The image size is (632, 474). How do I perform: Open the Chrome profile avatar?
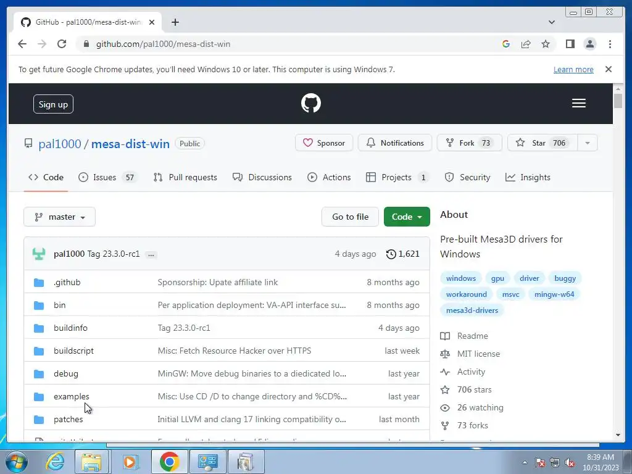pyautogui.click(x=589, y=44)
